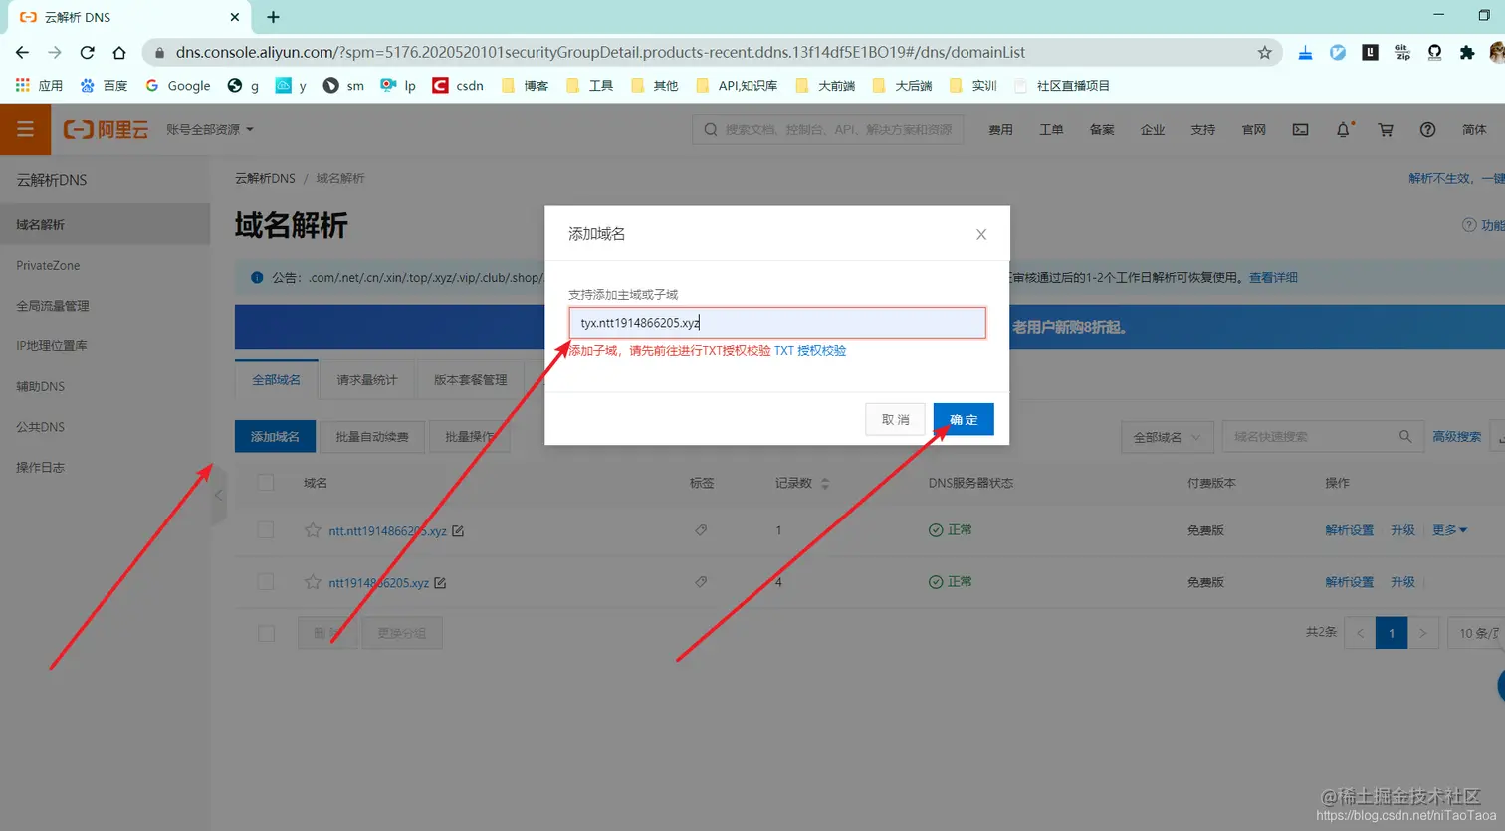Click the 确定 button in the dialog
The width and height of the screenshot is (1505, 831).
[963, 419]
